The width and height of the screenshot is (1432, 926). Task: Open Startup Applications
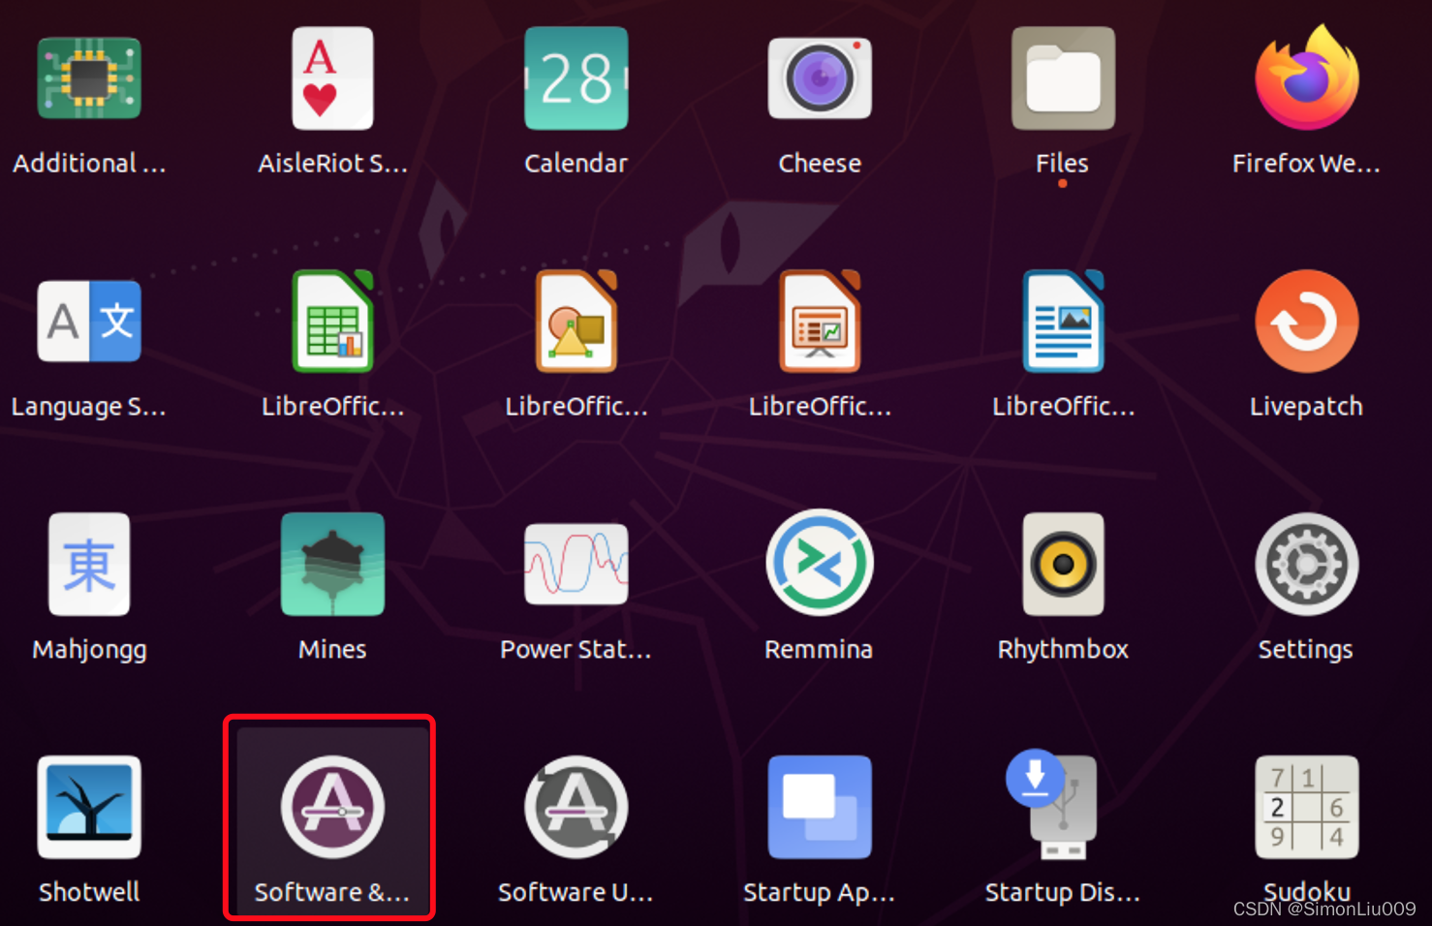(820, 808)
